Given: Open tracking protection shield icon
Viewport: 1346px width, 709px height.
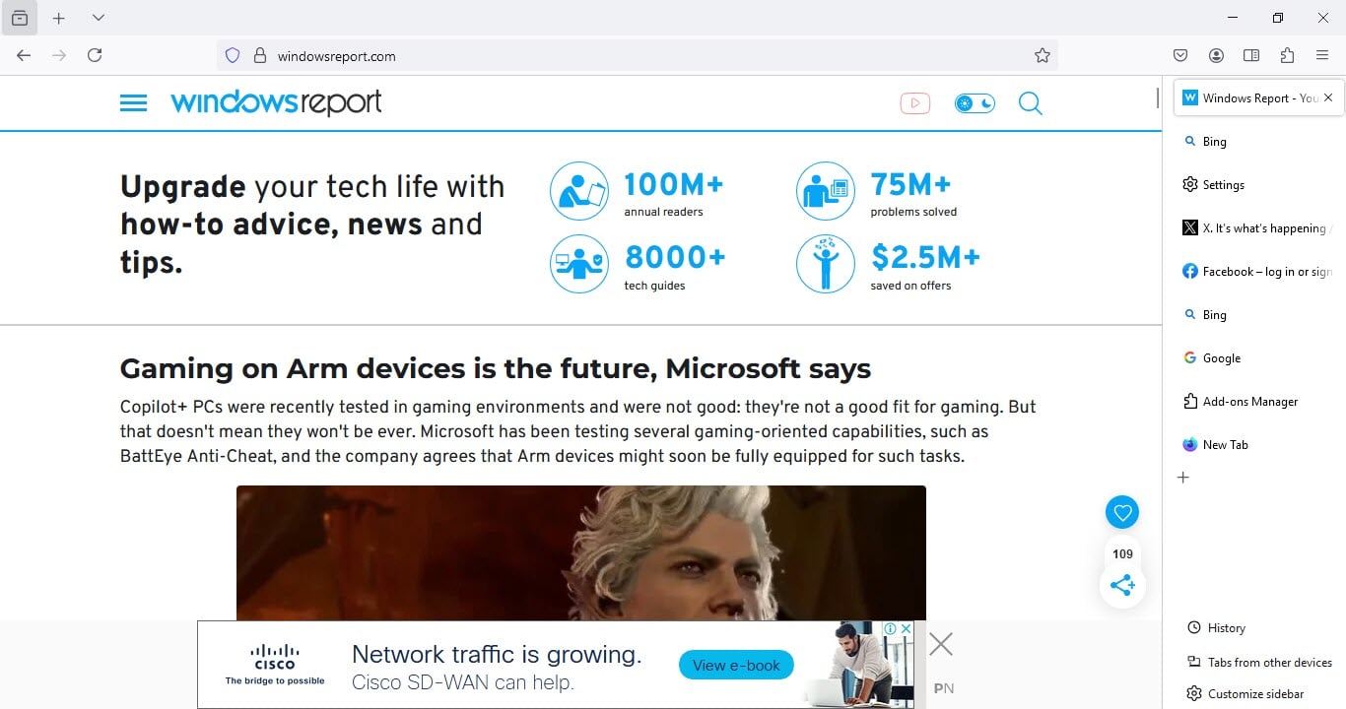Looking at the screenshot, I should tap(233, 56).
